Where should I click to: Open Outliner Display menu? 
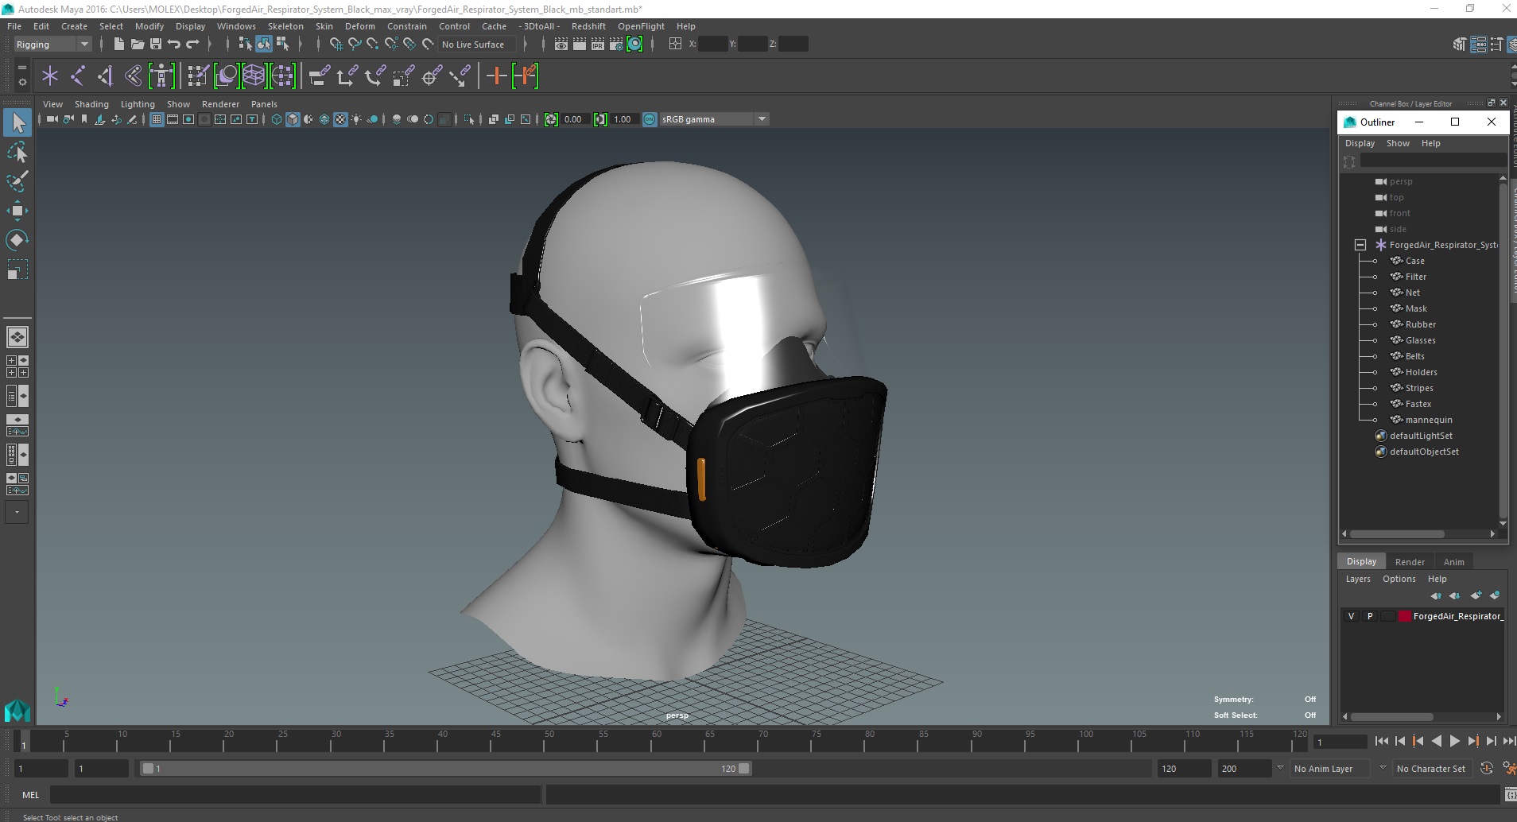point(1360,143)
